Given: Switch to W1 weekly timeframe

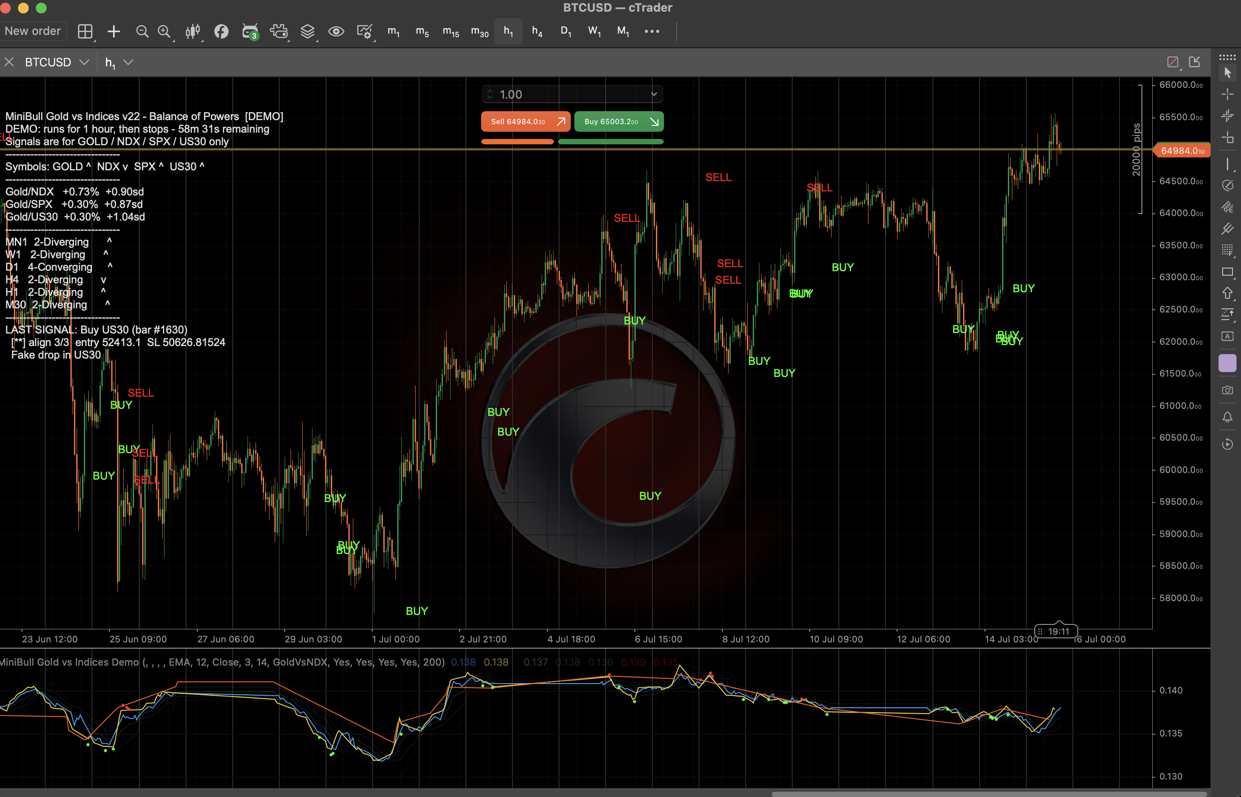Looking at the screenshot, I should pyautogui.click(x=594, y=31).
